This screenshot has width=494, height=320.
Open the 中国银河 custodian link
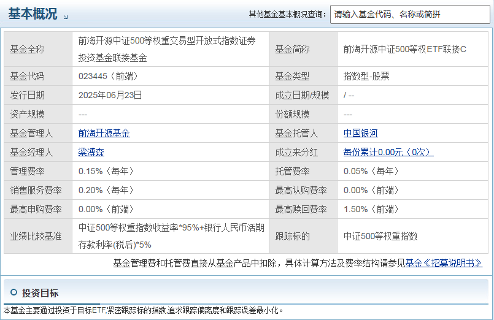pyautogui.click(x=360, y=133)
